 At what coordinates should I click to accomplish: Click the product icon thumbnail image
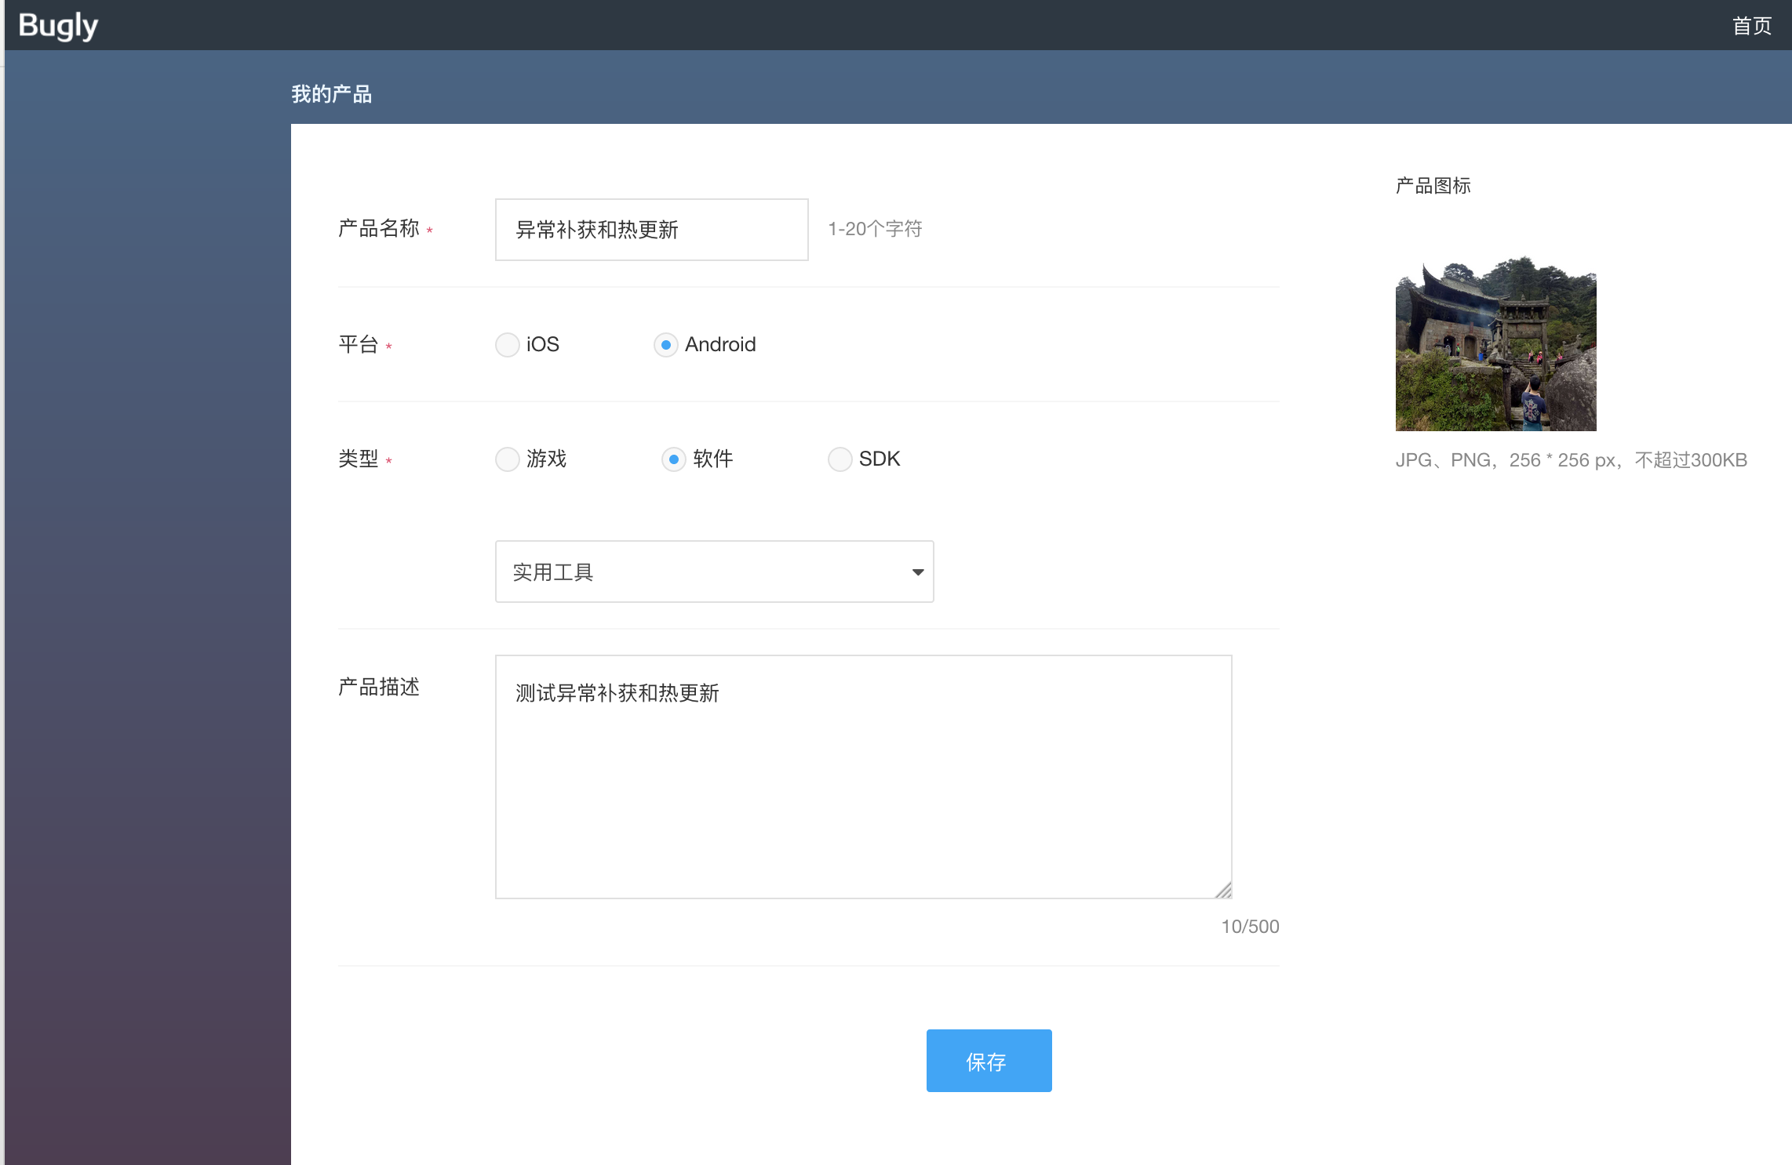click(x=1495, y=343)
